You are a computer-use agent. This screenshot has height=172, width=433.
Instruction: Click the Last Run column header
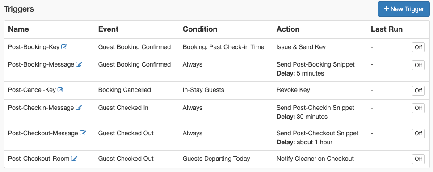(387, 29)
